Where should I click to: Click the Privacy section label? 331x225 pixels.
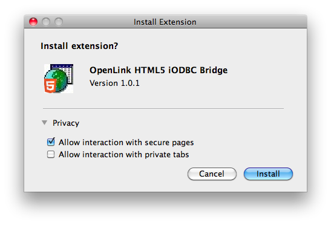pos(66,123)
